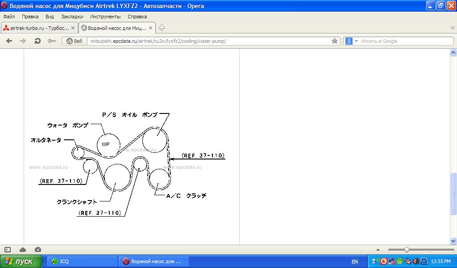This screenshot has width=457, height=268.
Task: Open a new tab with plus button
Action: [162, 28]
